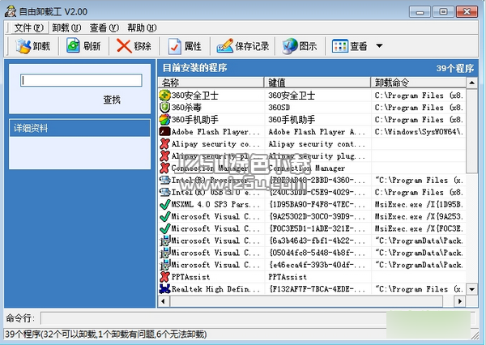Sort list by 键值 column header
Screen dimensions: 486x345
pyautogui.click(x=318, y=83)
